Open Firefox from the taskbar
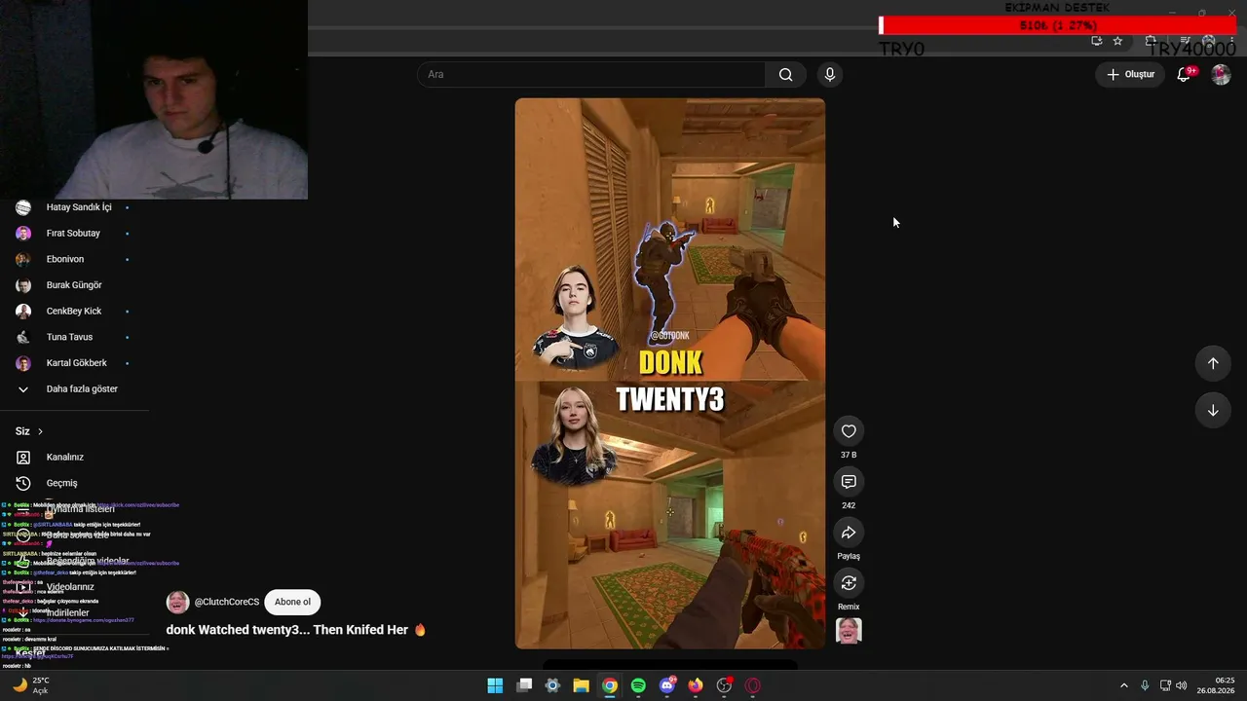 (x=696, y=685)
